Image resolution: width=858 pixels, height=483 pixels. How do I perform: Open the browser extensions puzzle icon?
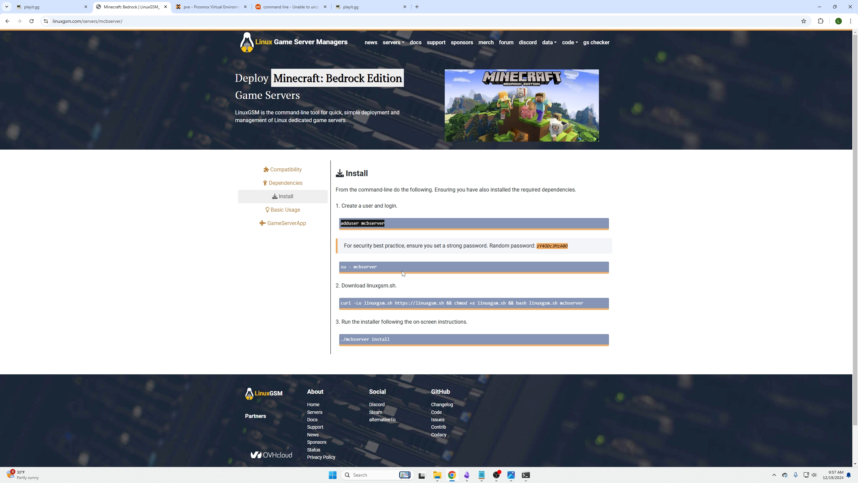click(x=820, y=21)
